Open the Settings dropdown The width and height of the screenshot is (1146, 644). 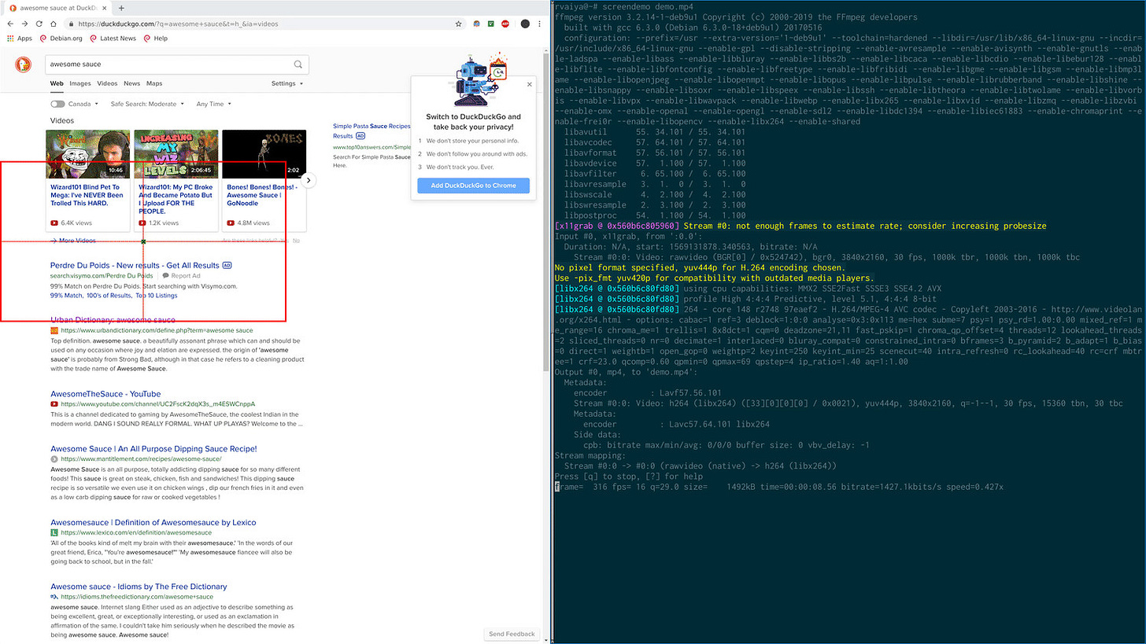pyautogui.click(x=287, y=83)
